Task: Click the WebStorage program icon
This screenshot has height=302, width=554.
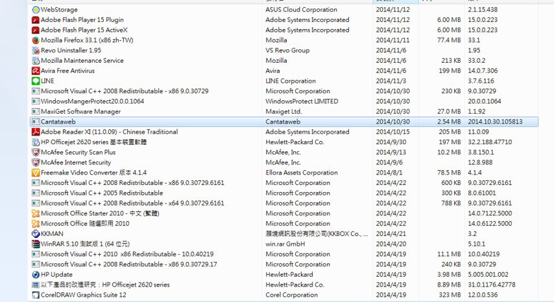Action: tap(36, 10)
